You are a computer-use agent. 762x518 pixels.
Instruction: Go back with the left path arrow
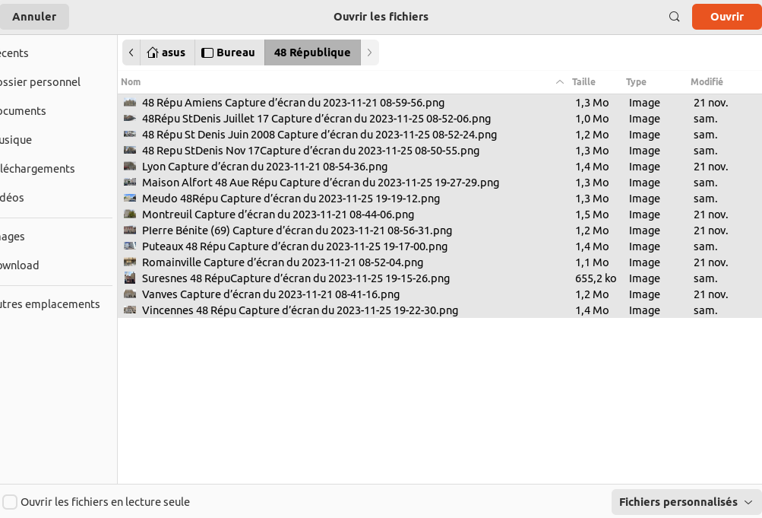(131, 52)
